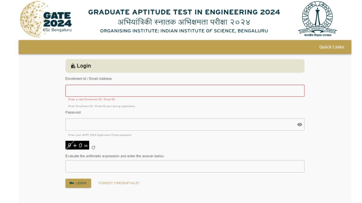Focus the Enrollment Id / Email Address field
The image size is (362, 203).
(x=185, y=91)
